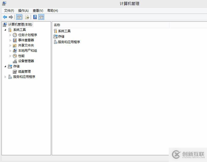Screen dimensions: 207x162
Task: Select 任务计划程序 in the tree
Action: [x=28, y=35]
